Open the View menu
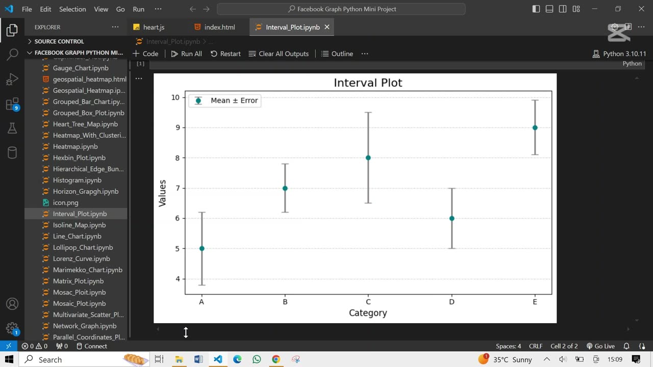653x367 pixels. pyautogui.click(x=101, y=9)
